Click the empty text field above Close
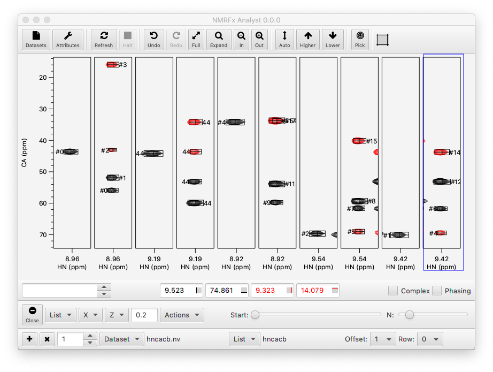 [x=60, y=291]
